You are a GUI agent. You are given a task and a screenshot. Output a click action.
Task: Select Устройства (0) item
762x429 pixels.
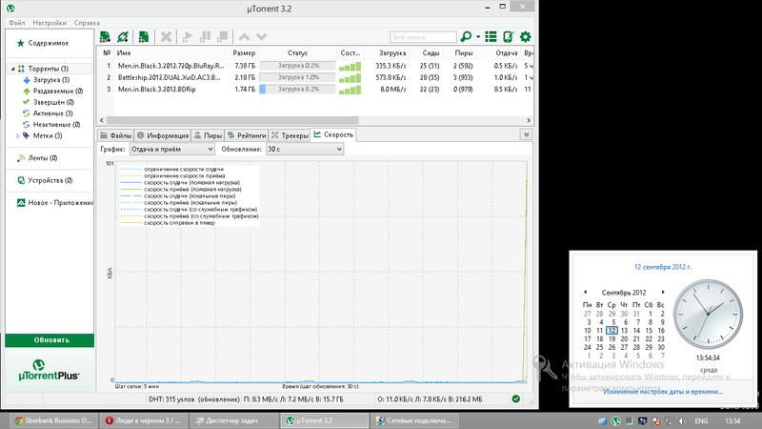click(50, 180)
